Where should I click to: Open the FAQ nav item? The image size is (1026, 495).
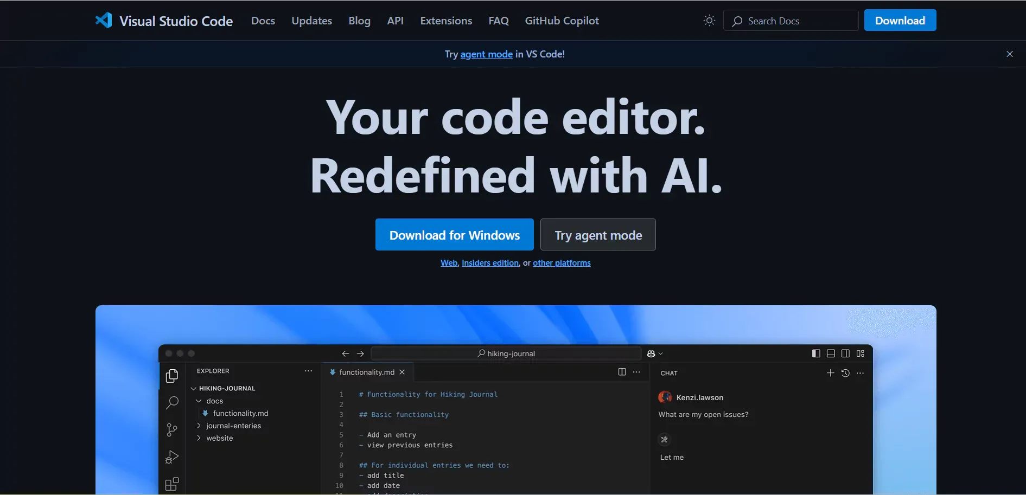(499, 21)
